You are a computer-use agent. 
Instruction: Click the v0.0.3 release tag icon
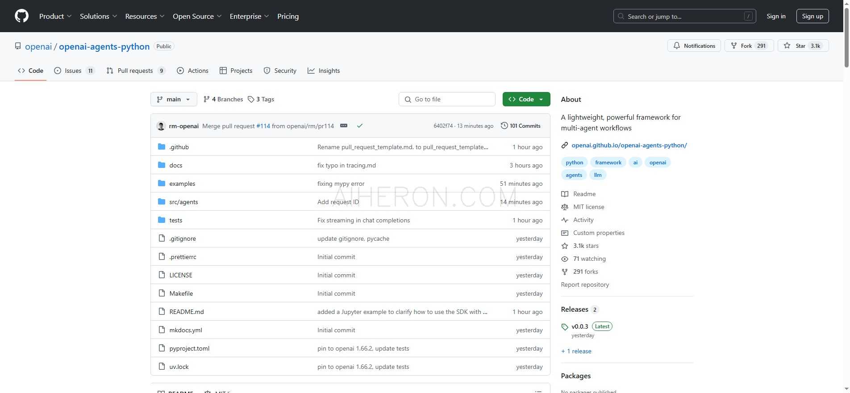click(565, 327)
